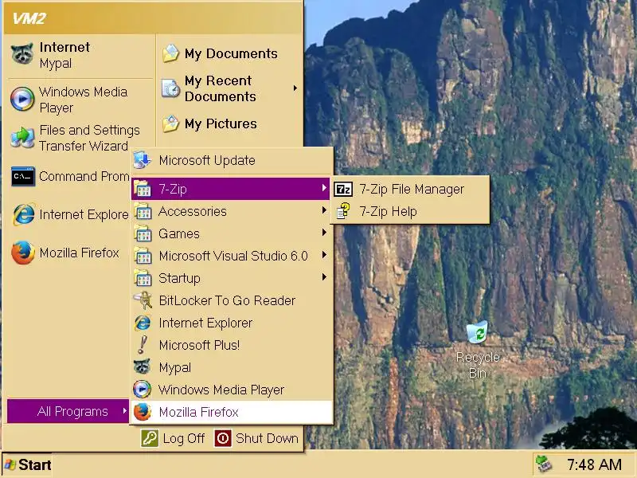Expand the My Recent Documents arrow
This screenshot has width=637, height=478.
tap(295, 88)
